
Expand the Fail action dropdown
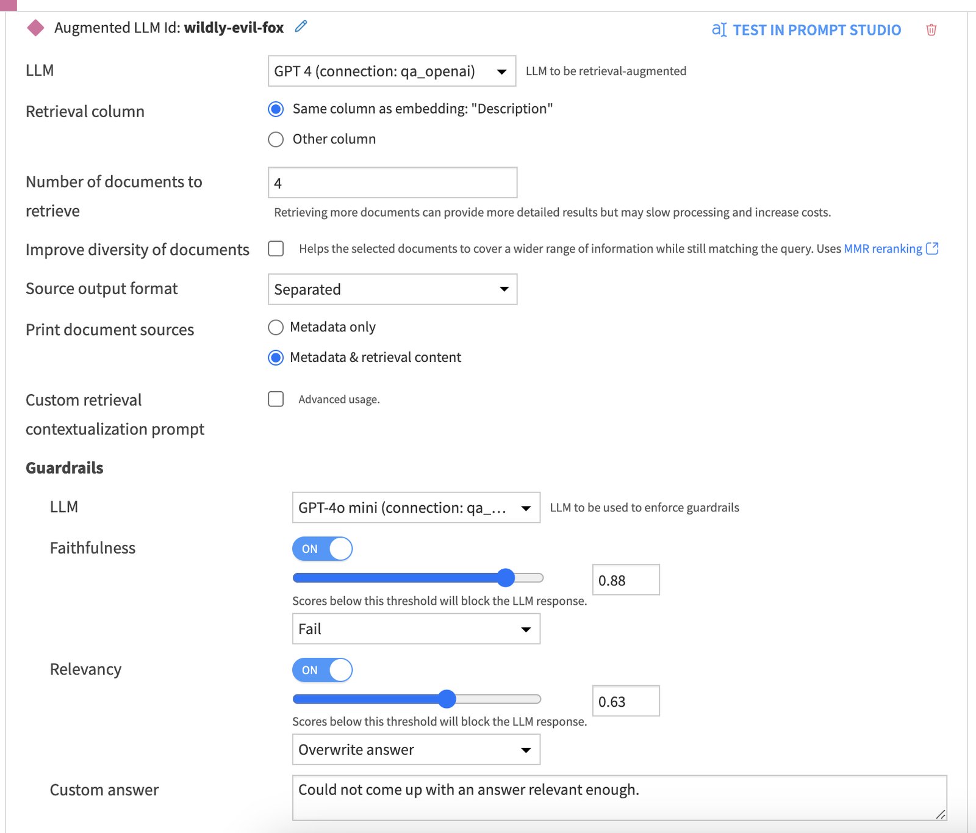[416, 629]
